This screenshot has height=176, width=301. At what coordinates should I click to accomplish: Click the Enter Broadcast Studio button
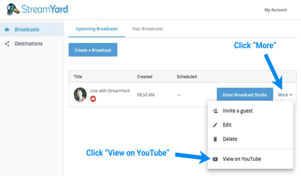(245, 95)
